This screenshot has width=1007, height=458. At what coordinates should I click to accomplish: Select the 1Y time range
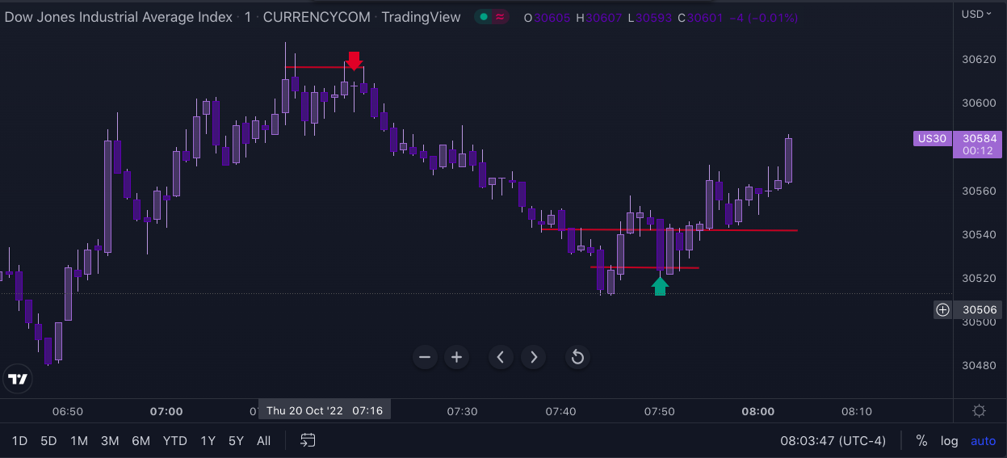208,441
